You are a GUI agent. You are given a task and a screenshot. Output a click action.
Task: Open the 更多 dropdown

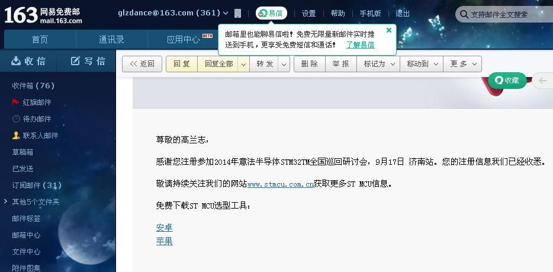(x=462, y=64)
